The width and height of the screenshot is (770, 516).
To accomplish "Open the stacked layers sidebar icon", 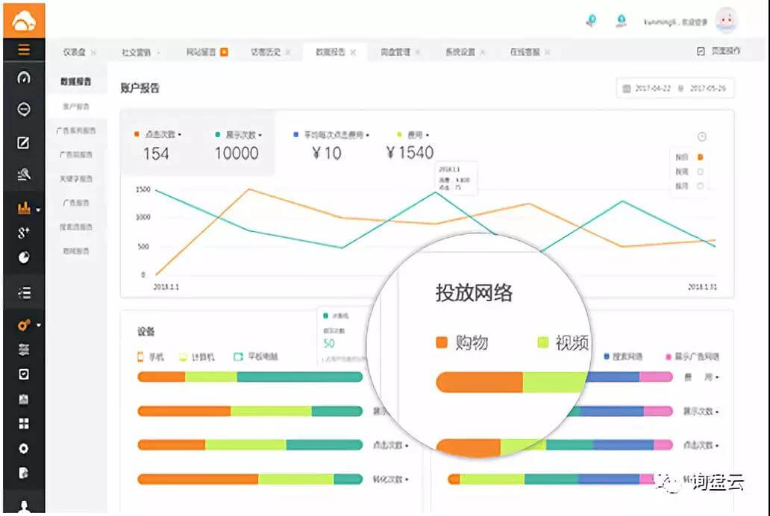I will click(24, 350).
